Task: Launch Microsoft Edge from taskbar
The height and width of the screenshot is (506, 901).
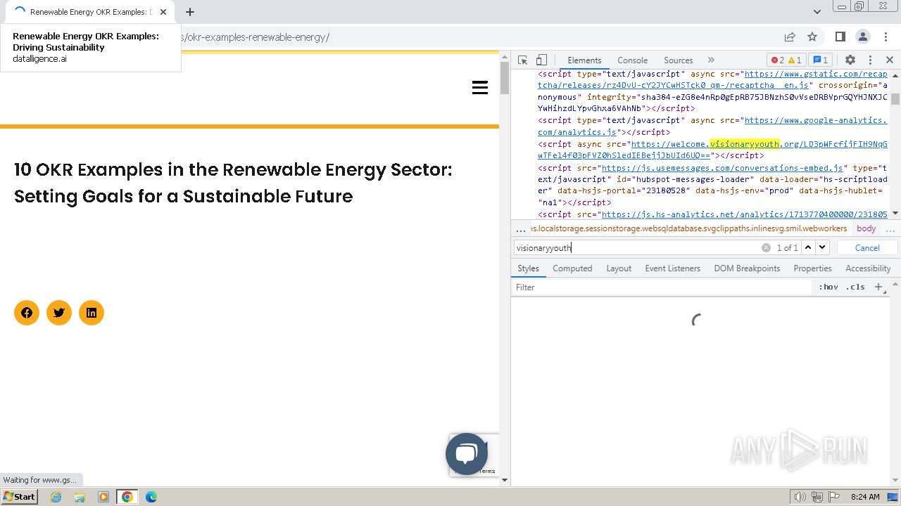Action: click(x=151, y=497)
